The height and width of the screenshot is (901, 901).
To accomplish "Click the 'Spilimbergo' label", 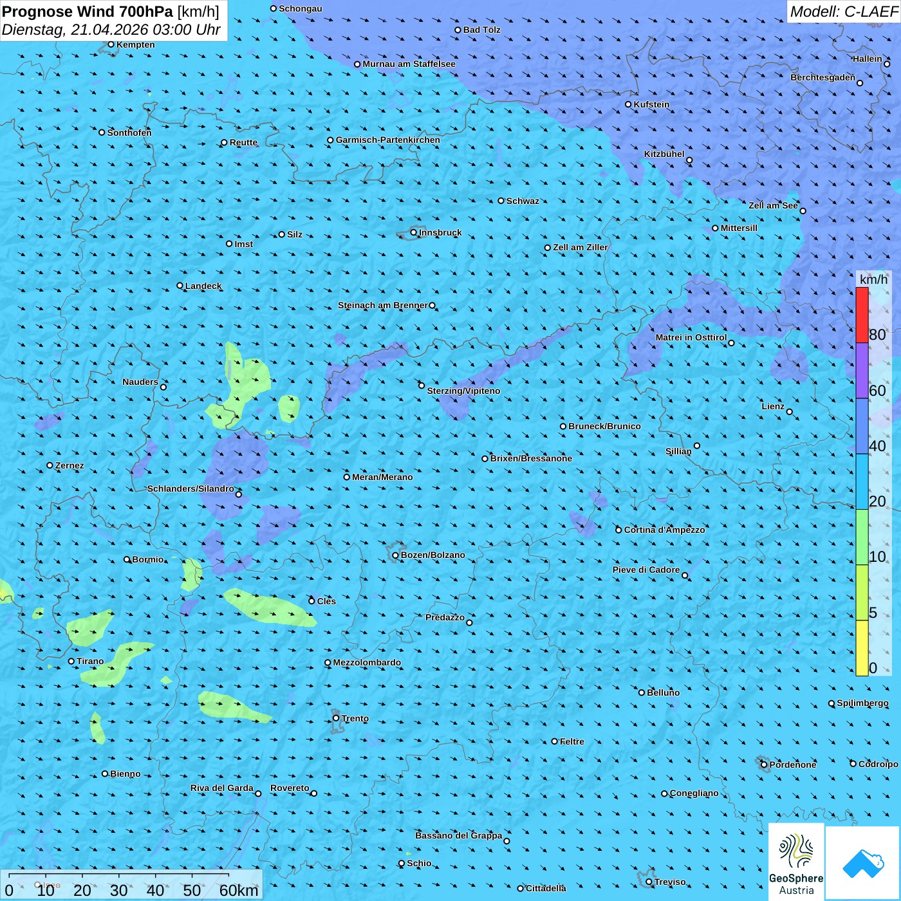I will [x=862, y=703].
